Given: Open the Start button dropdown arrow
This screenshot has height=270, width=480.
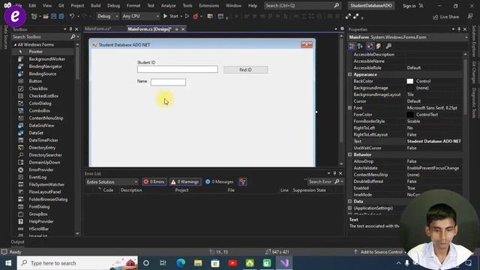Looking at the screenshot, I should coord(181,16).
